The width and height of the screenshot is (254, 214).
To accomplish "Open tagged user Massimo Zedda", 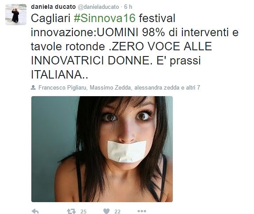I will pyautogui.click(x=110, y=87).
